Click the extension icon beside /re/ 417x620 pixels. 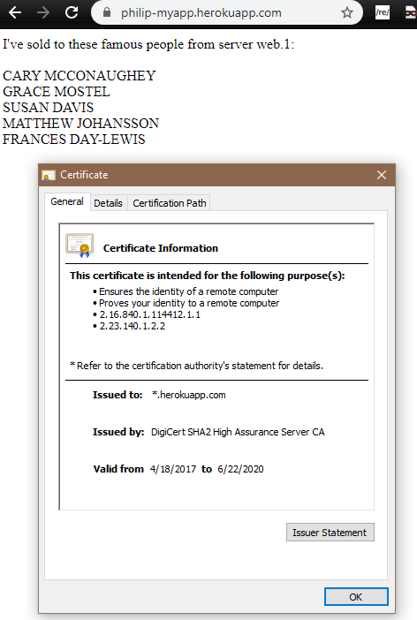[411, 12]
